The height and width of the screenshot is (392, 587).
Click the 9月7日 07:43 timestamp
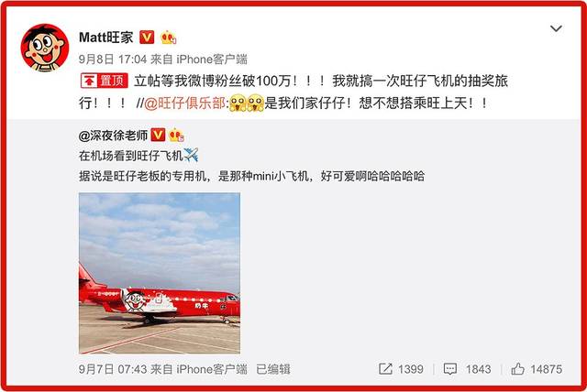[113, 369]
